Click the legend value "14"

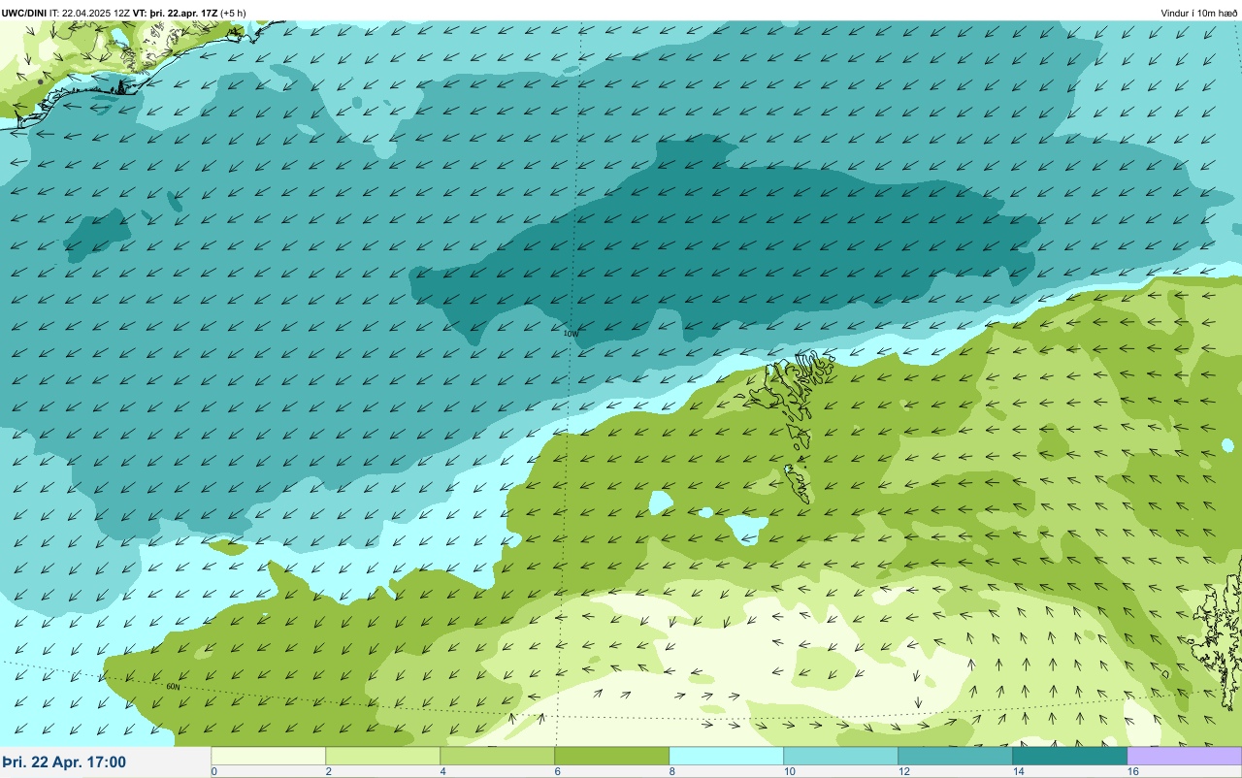(1019, 771)
